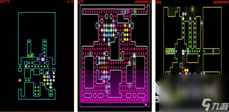This screenshot has height=112, width=229.
Task: Click the yellow key in the left maze
Action: point(29,56)
